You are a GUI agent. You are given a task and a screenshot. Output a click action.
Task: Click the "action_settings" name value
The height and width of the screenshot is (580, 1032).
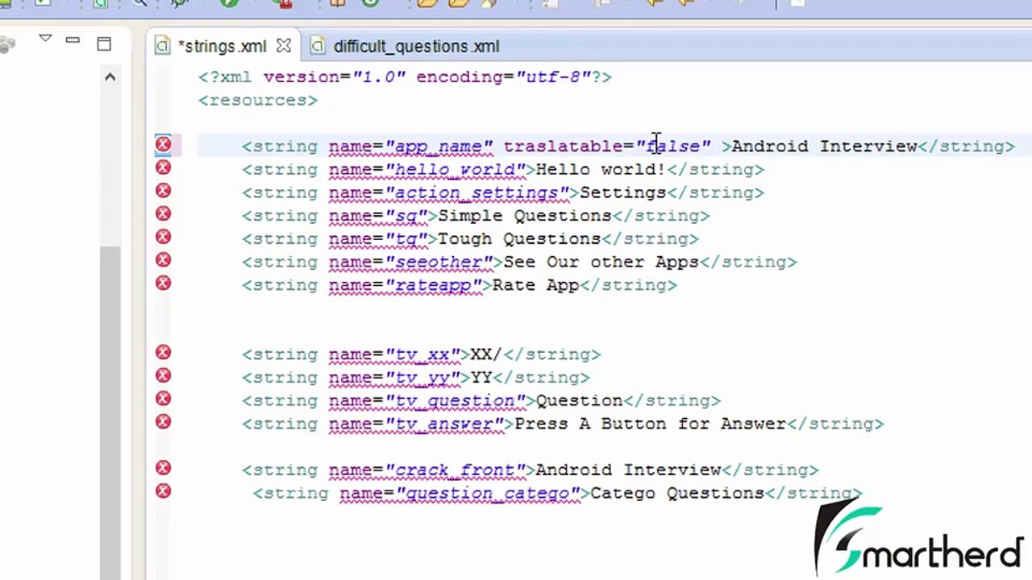pyautogui.click(x=477, y=193)
